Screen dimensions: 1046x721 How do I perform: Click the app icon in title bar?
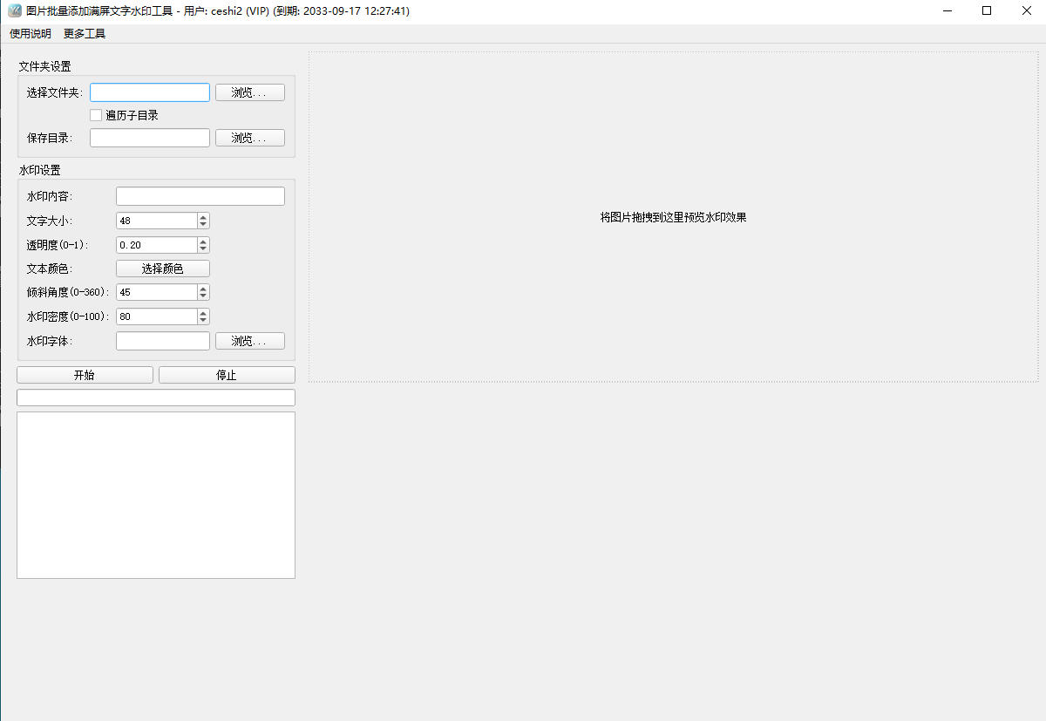[x=15, y=11]
